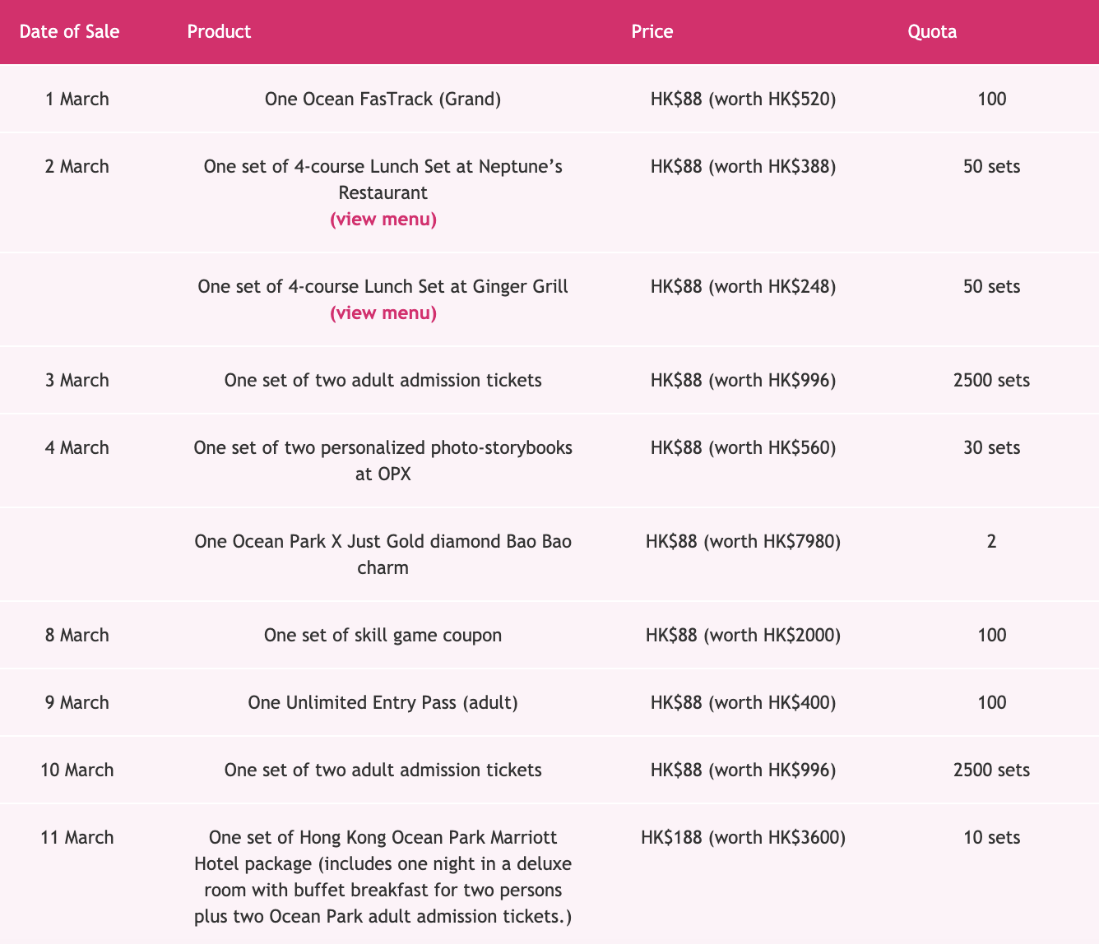Click 10 March two adult admission tickets
The image size is (1099, 944).
coord(383,770)
